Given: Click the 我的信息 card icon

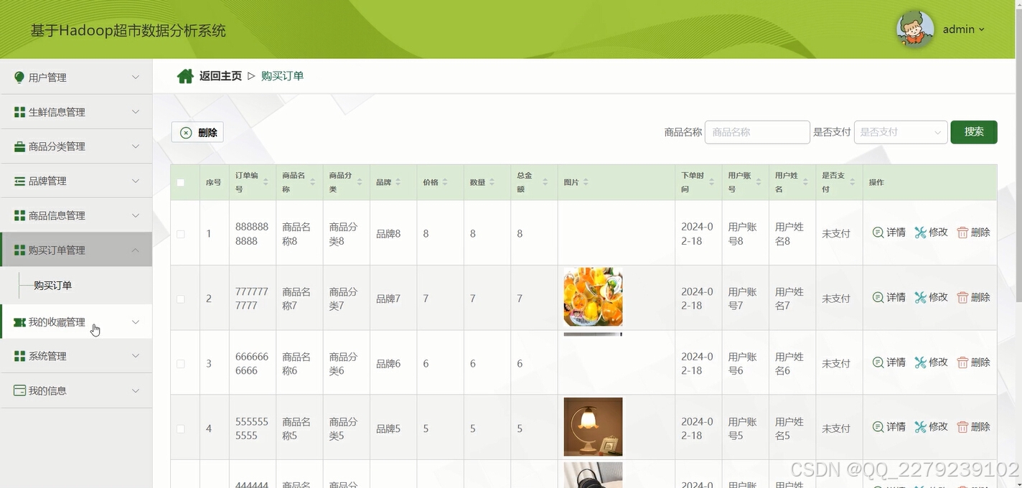Looking at the screenshot, I should point(19,390).
